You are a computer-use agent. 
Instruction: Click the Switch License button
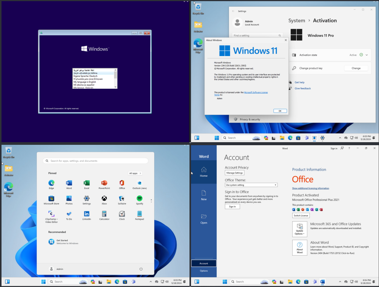tap(301, 216)
